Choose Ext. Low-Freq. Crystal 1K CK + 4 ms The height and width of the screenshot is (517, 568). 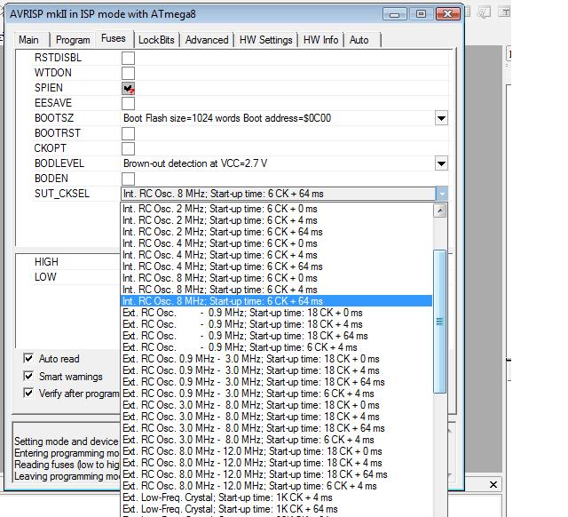(x=276, y=497)
